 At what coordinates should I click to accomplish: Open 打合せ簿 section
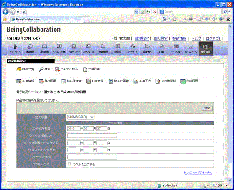[95, 81]
